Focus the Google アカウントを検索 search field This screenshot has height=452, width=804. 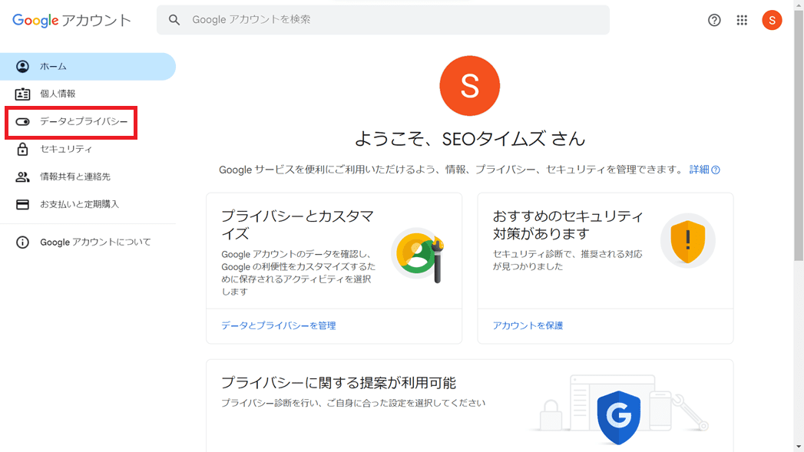(x=383, y=20)
